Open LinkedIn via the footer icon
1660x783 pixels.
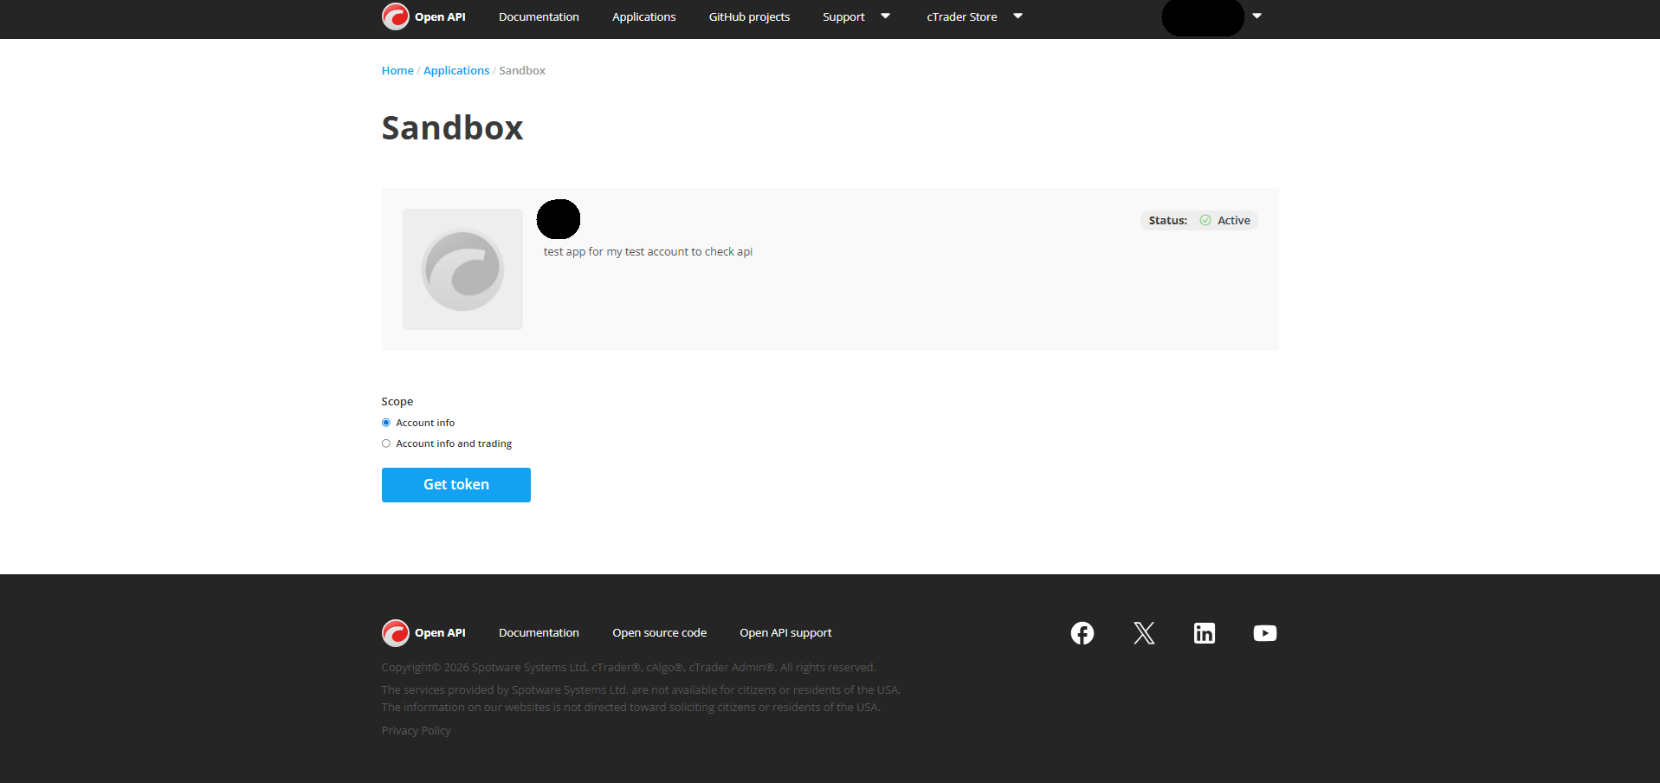click(1204, 633)
